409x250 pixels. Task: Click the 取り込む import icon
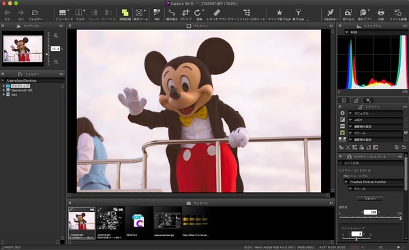coord(348,12)
